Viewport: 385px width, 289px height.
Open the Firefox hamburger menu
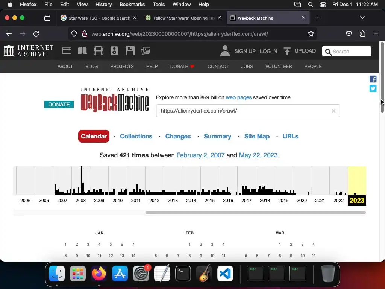point(376,33)
